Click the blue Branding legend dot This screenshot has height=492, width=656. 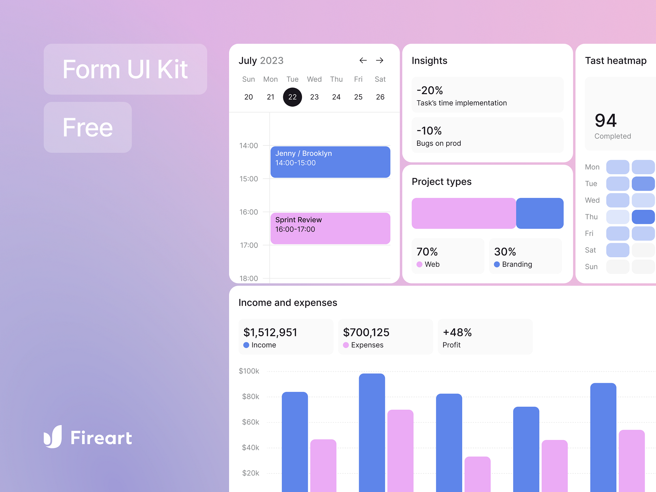tap(497, 264)
